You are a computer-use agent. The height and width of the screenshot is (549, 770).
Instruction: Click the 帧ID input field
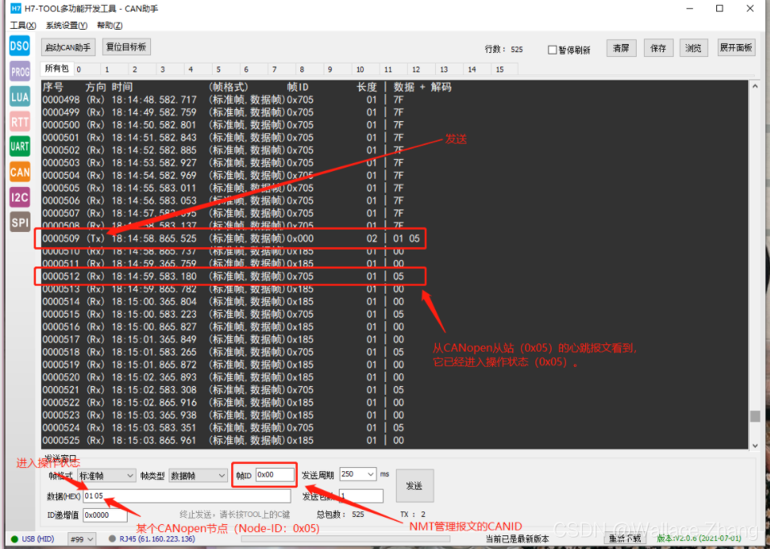(x=275, y=474)
